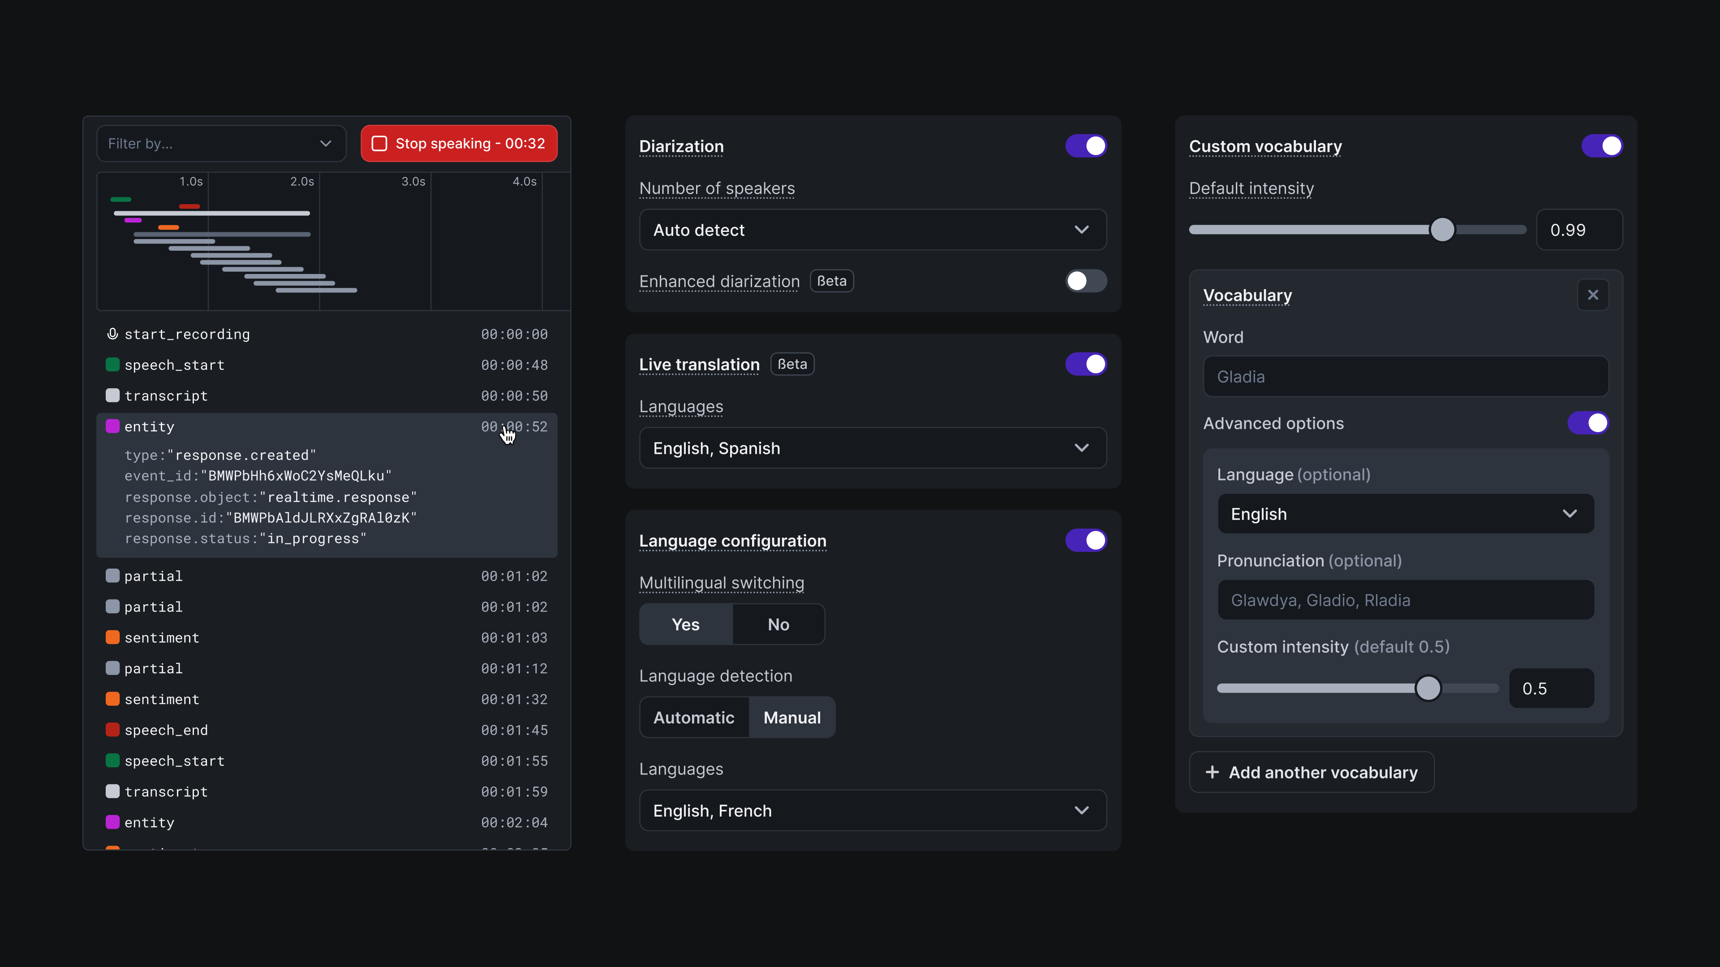Disable the Advanced options toggle

coord(1588,423)
